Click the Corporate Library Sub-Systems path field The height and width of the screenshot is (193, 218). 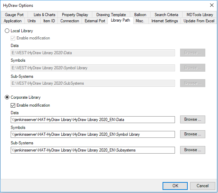[93, 150]
